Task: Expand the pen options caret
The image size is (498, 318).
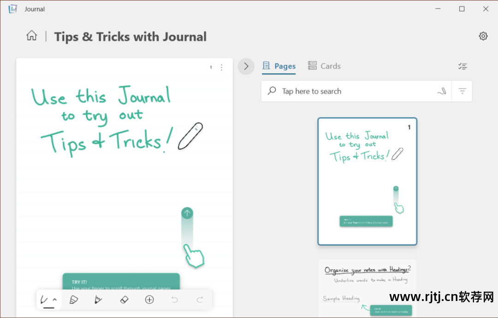Action: pos(54,299)
